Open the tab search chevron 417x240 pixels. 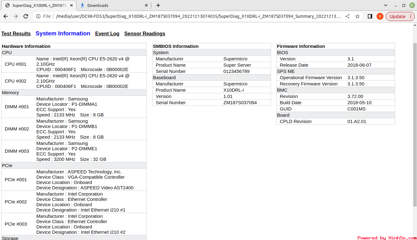386,5
